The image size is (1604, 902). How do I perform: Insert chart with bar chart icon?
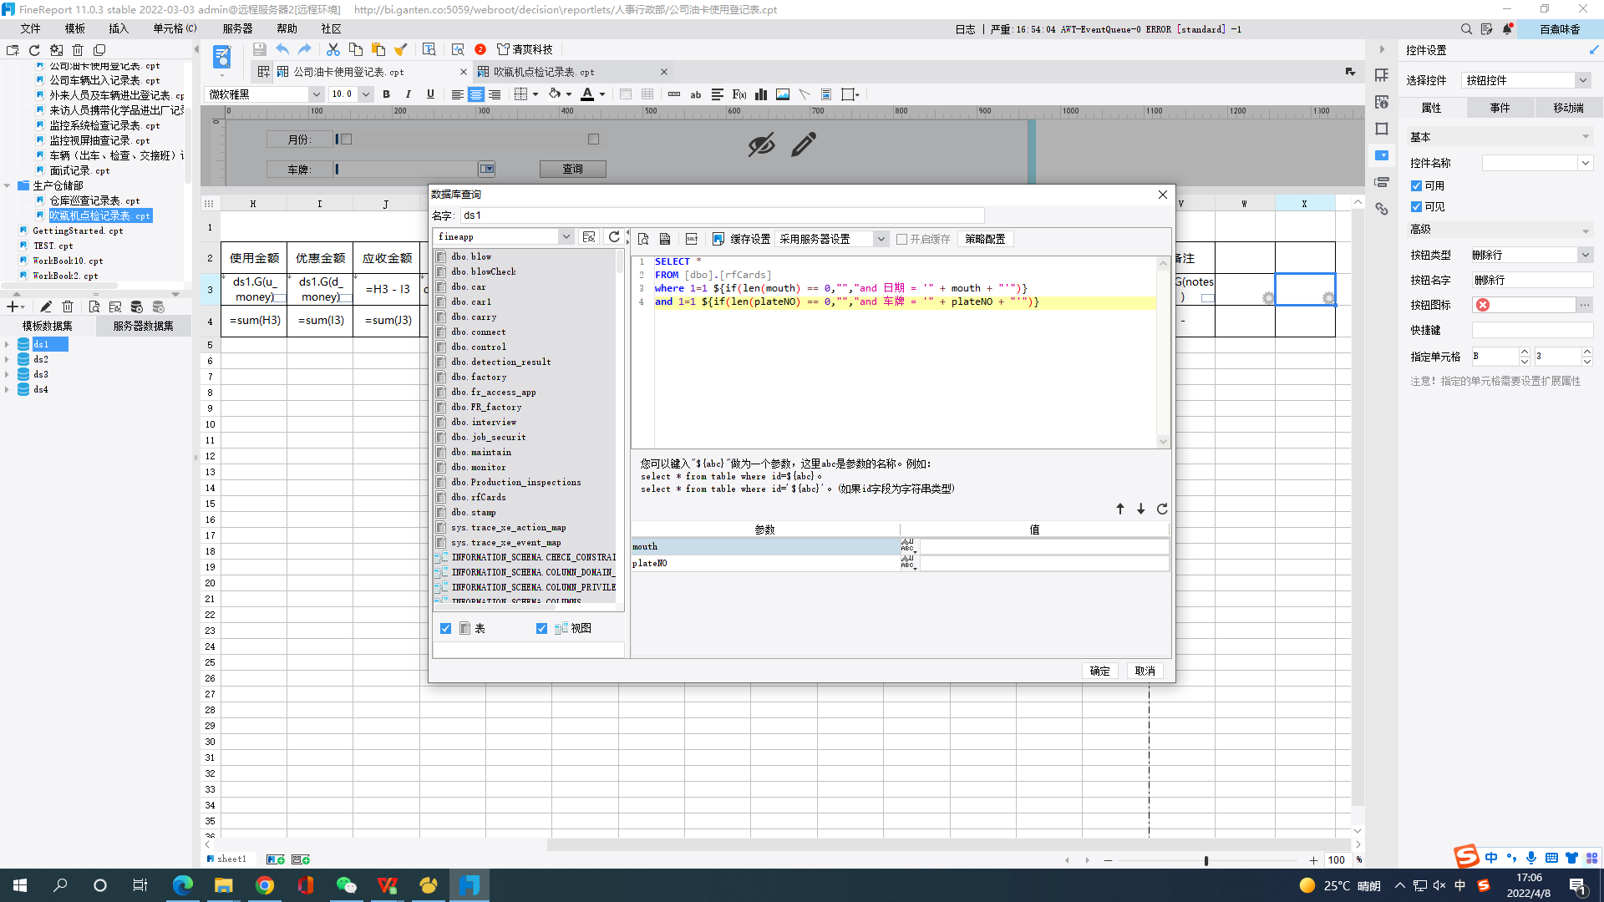tap(761, 94)
